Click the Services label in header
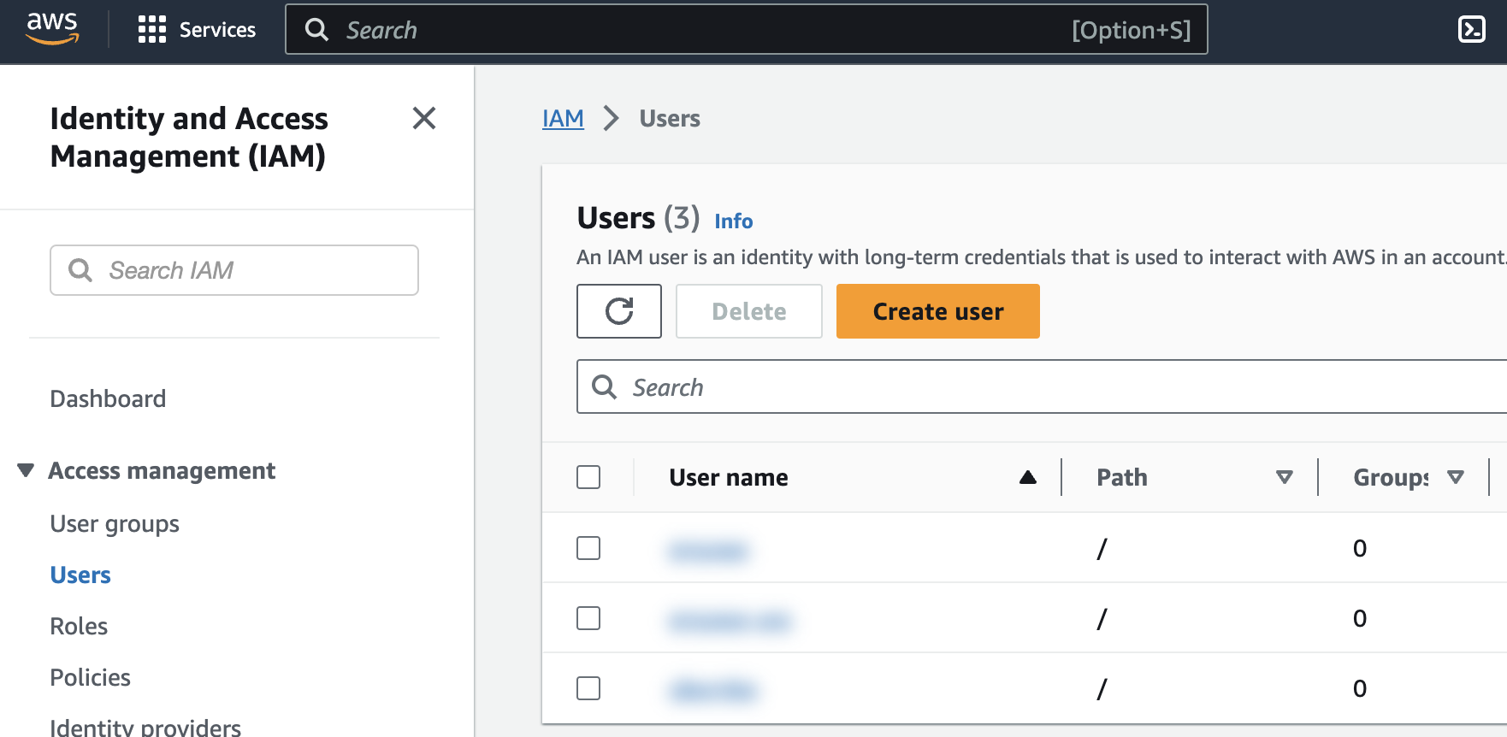 coord(217,30)
